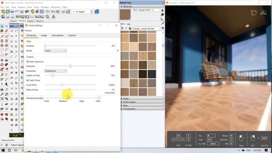Click the ENG language indicator on taskbar

(x=248, y=150)
